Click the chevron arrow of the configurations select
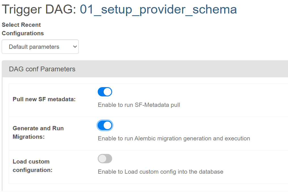288x192 pixels. (x=75, y=47)
